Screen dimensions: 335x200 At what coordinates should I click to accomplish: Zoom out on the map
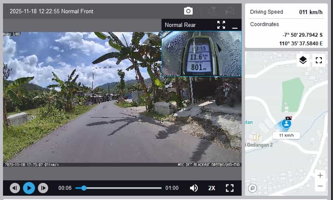[x=320, y=186]
